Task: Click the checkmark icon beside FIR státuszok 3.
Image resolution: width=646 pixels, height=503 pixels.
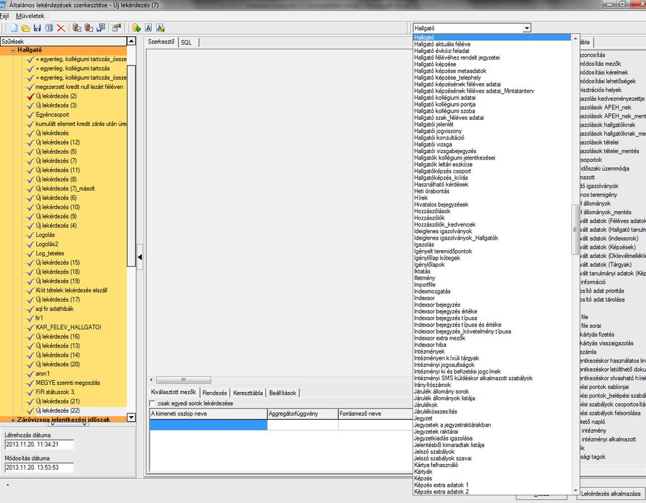Action: click(x=30, y=393)
